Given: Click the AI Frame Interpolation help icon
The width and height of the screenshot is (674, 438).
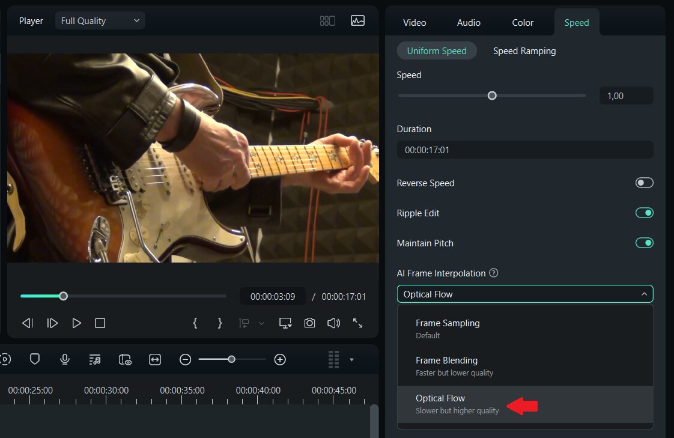Looking at the screenshot, I should point(494,273).
